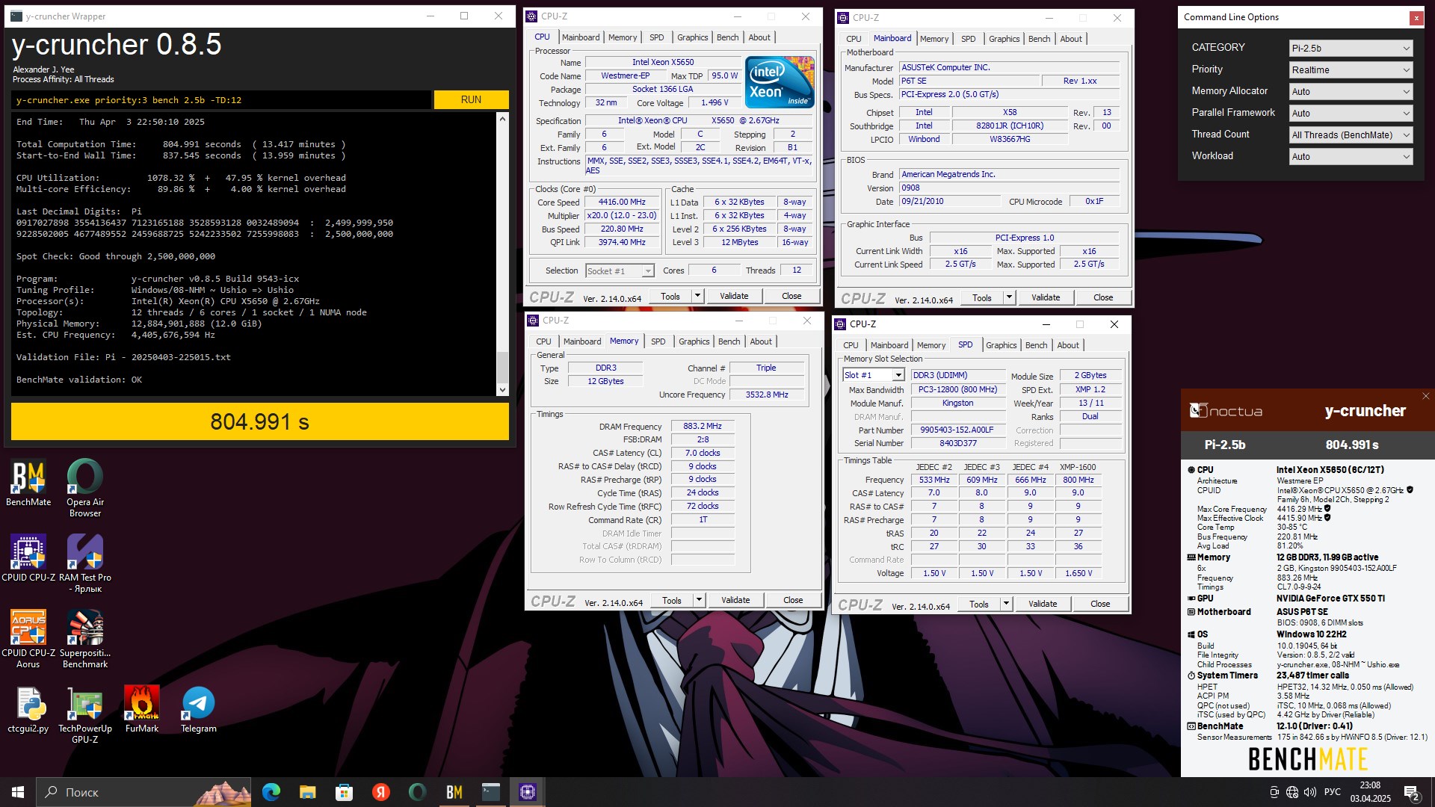Open the Thread Count dropdown

1351,134
